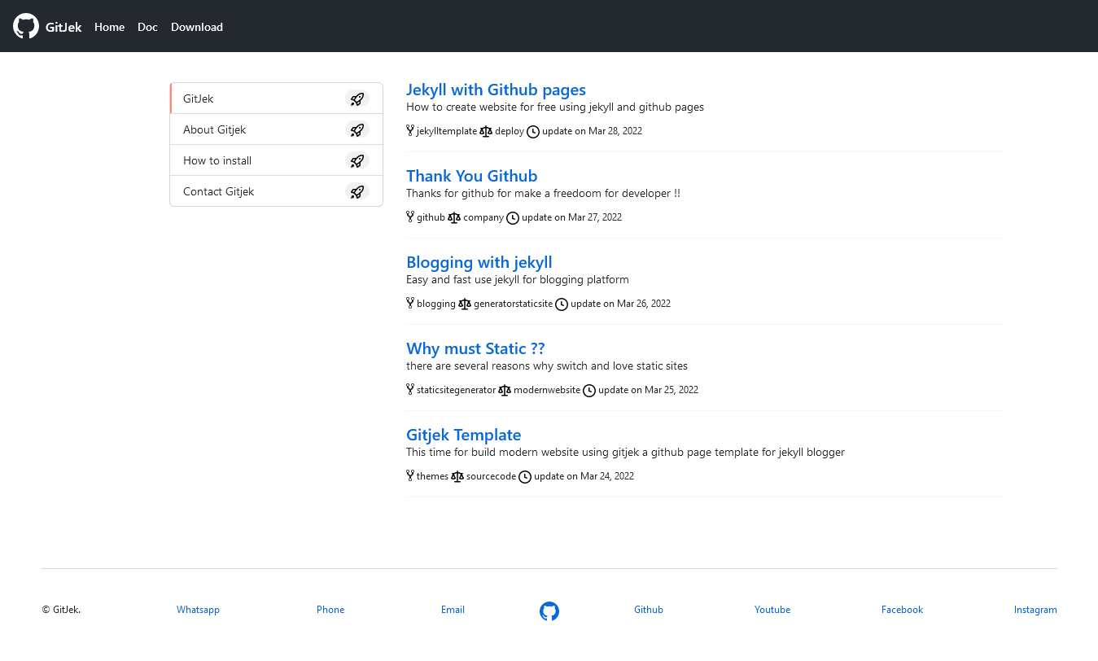Screen dimensions: 1098x661
Task: Click the scales icon next to deploy
Action: (484, 130)
